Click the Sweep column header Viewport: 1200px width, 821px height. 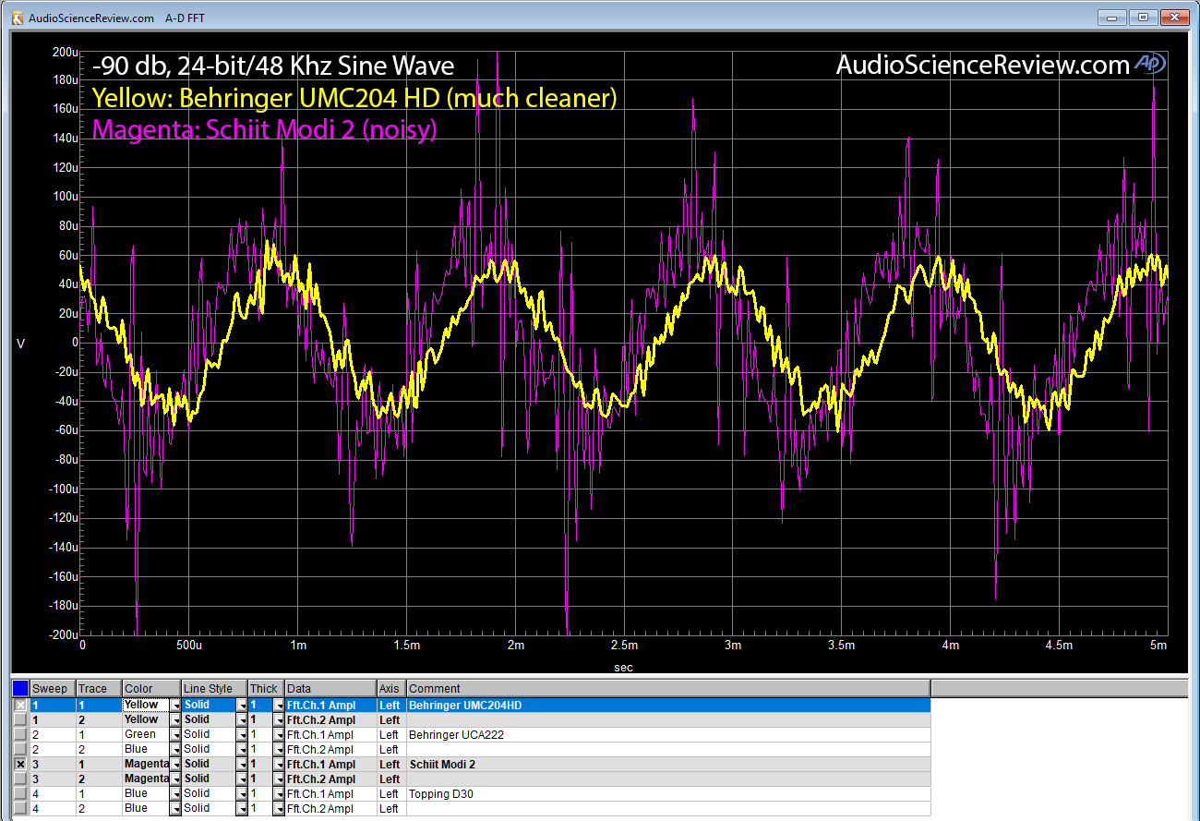click(53, 688)
